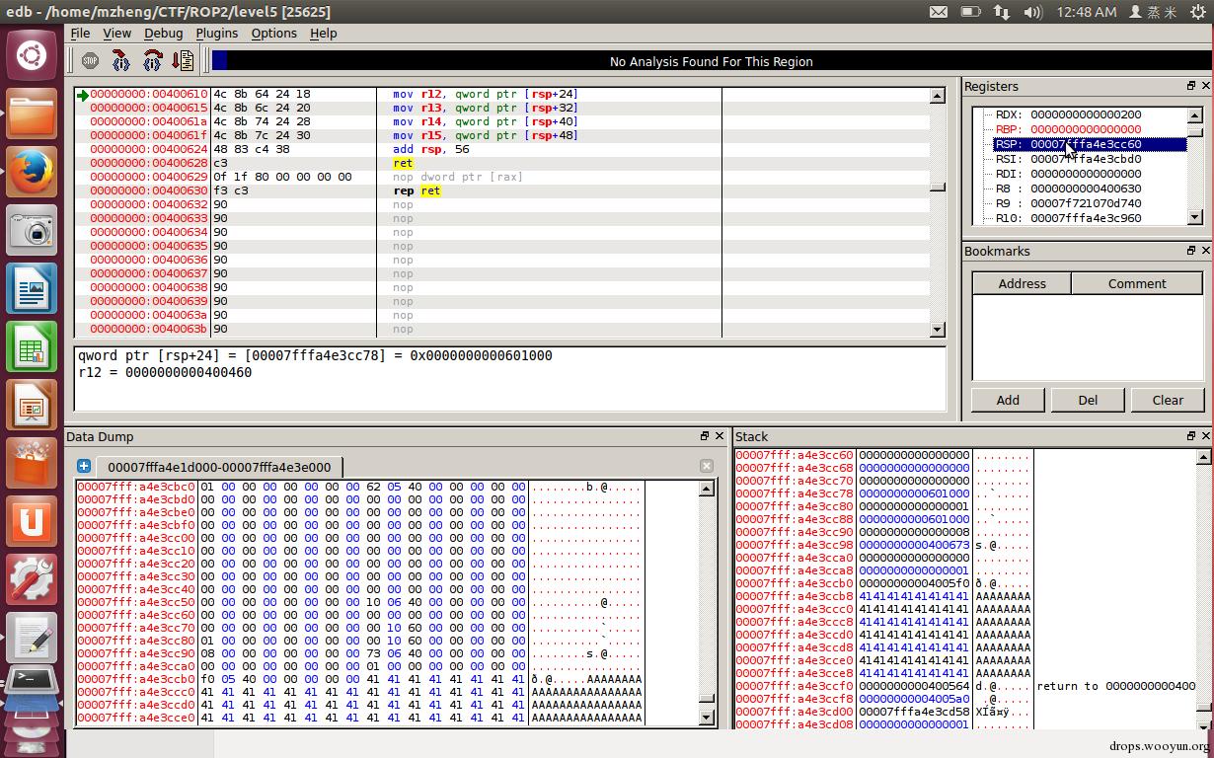Click the Clear bookmarks button

coord(1168,400)
